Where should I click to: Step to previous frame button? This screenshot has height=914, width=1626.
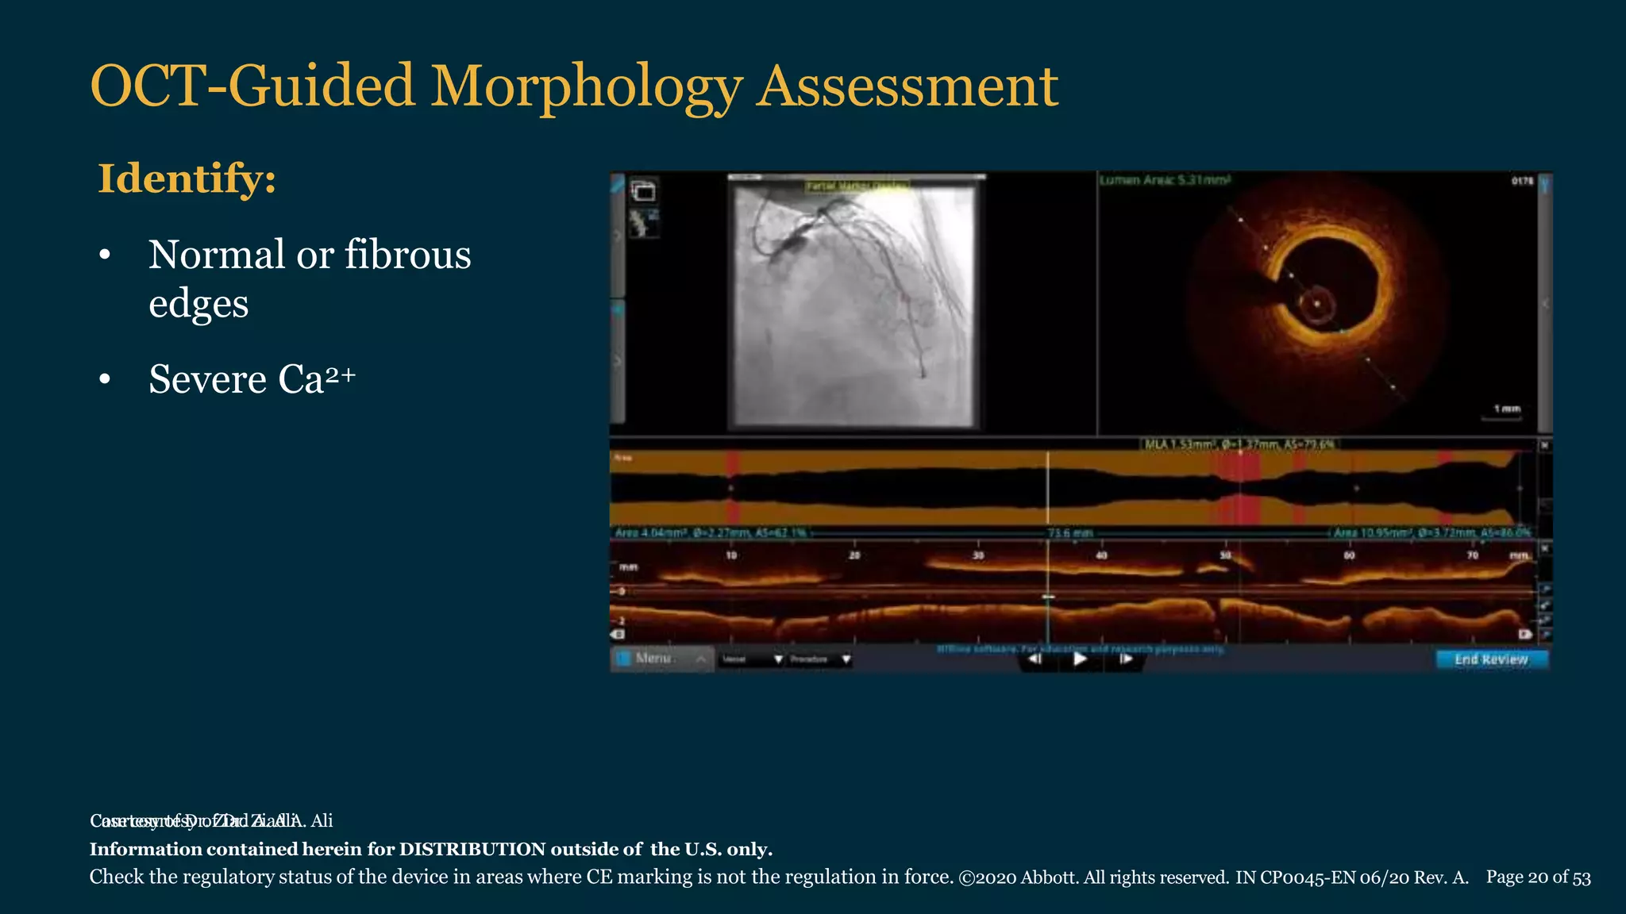coord(1035,659)
